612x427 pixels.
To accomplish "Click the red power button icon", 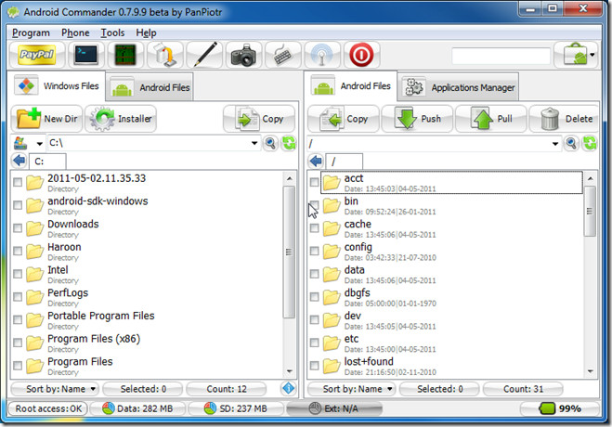I will coord(361,55).
